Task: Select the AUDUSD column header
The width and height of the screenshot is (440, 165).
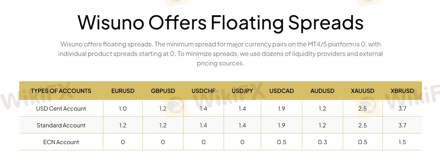Action: (322, 91)
